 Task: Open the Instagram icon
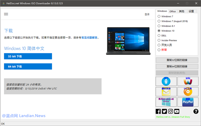[x=170, y=111]
